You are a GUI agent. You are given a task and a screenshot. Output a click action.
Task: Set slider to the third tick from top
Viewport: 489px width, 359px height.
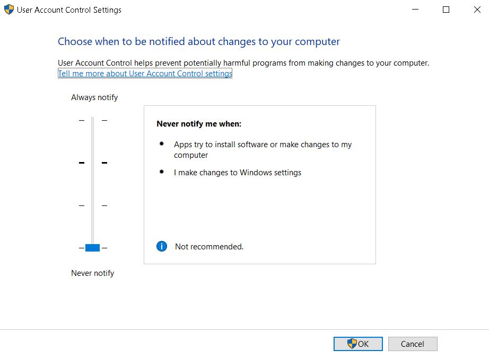tap(93, 205)
